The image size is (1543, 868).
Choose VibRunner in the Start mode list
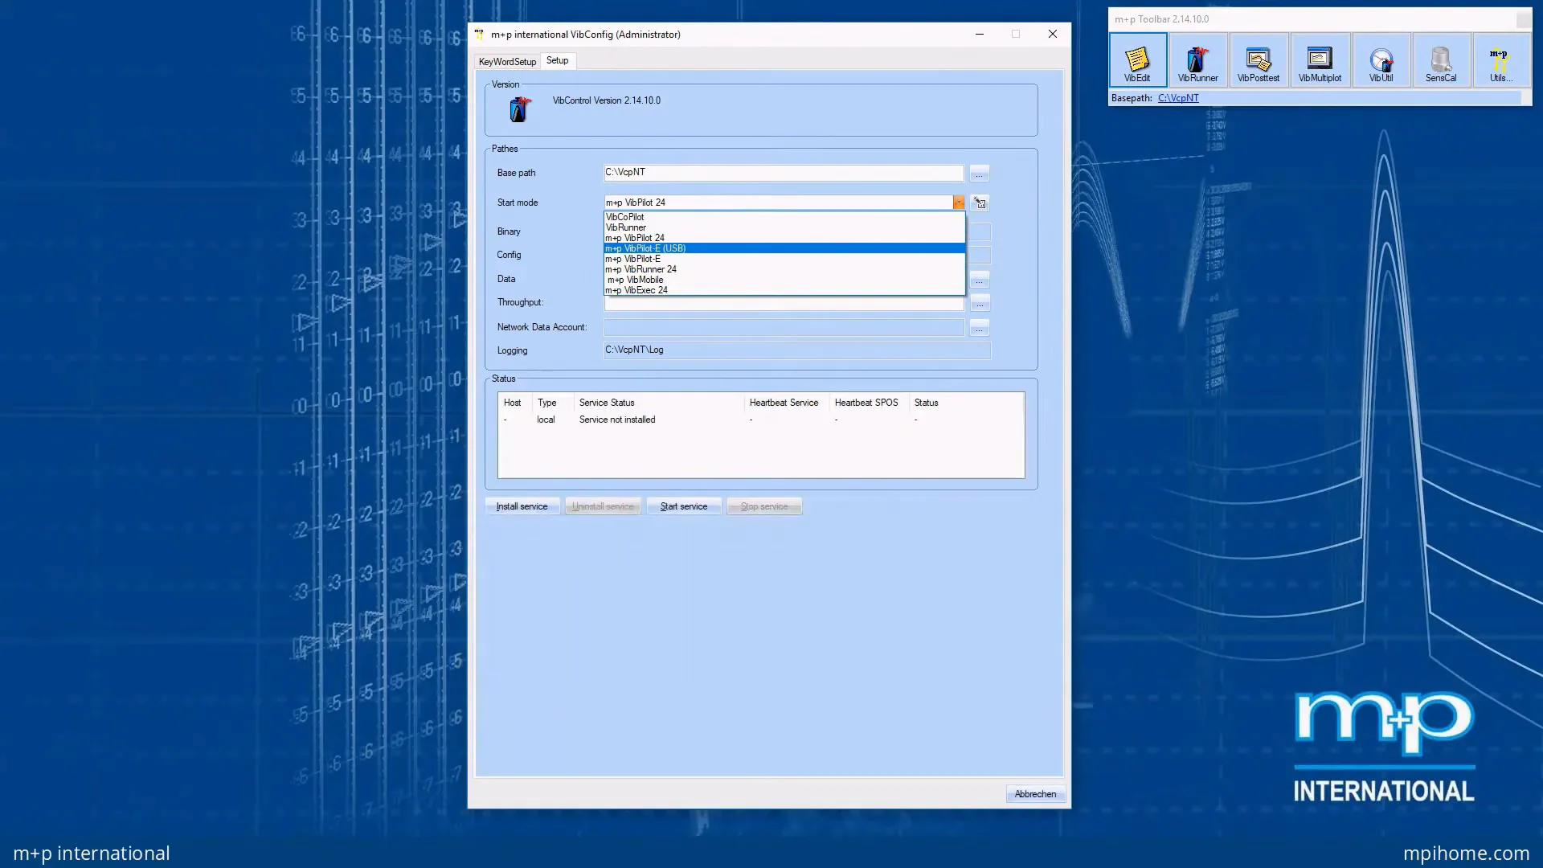coord(784,227)
